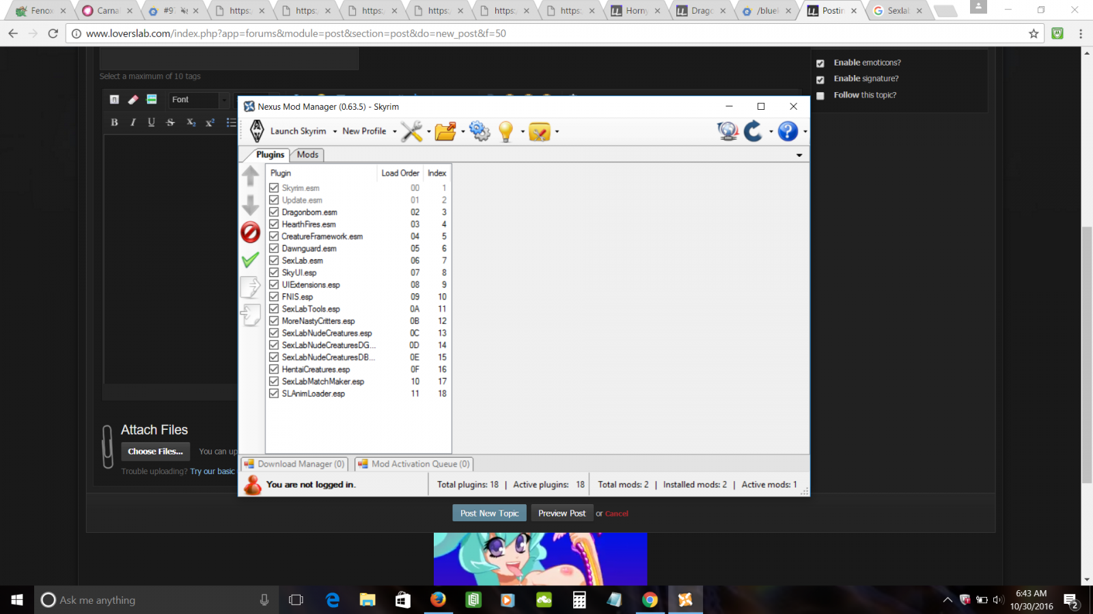Uncheck the Dragonborn.esm plugin
The width and height of the screenshot is (1093, 614).
click(274, 212)
